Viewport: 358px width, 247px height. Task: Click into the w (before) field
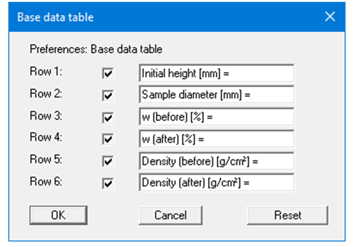click(216, 117)
